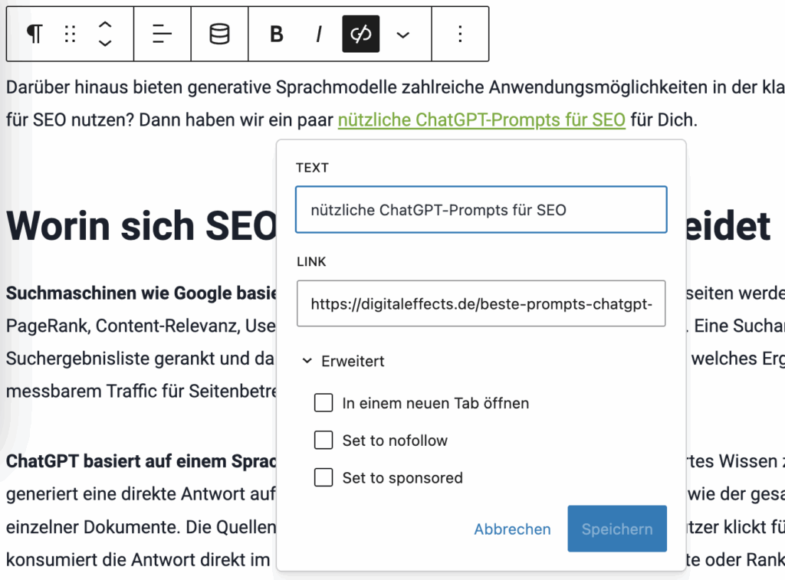Collapse the Erweitert section
785x580 pixels.
point(343,361)
